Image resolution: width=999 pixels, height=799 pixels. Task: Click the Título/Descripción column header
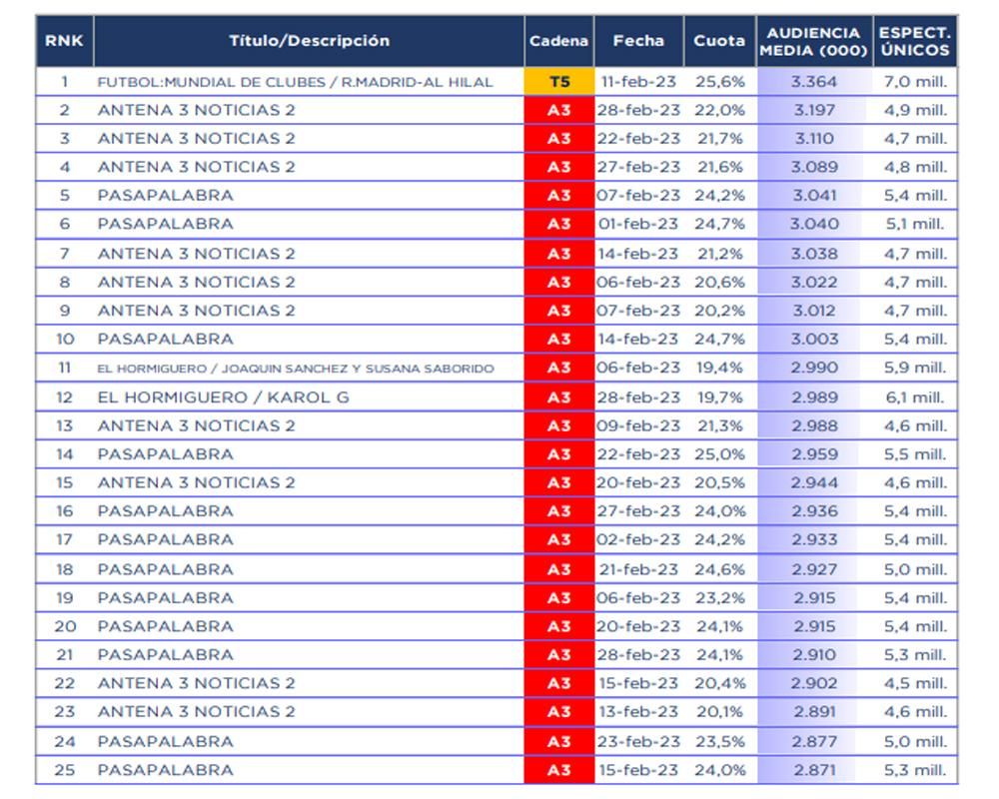point(309,41)
